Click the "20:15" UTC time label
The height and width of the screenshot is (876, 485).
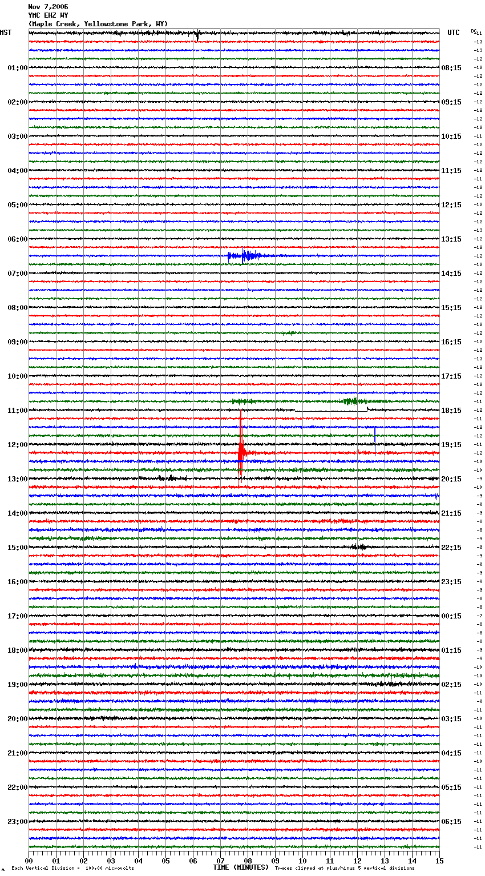coord(451,479)
